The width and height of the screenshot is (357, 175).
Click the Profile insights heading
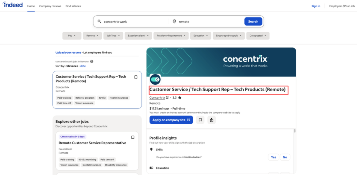point(163,138)
